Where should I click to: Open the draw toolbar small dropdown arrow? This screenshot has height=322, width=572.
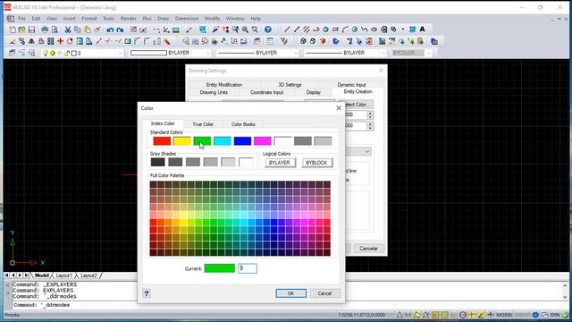tap(403, 30)
